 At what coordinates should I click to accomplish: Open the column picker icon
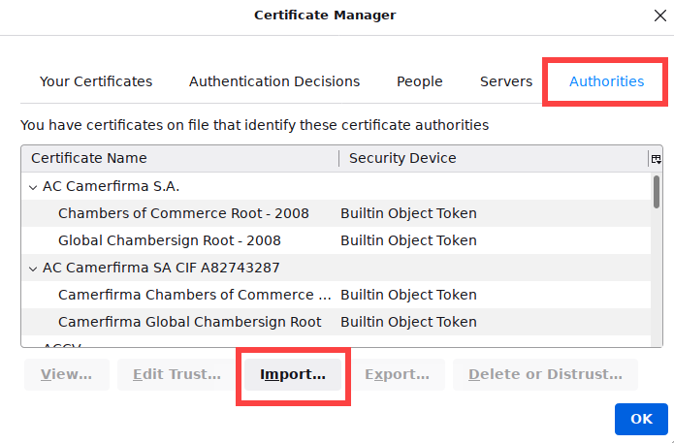coord(656,158)
